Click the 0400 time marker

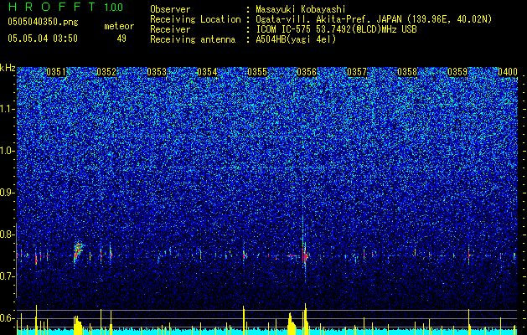coord(508,72)
